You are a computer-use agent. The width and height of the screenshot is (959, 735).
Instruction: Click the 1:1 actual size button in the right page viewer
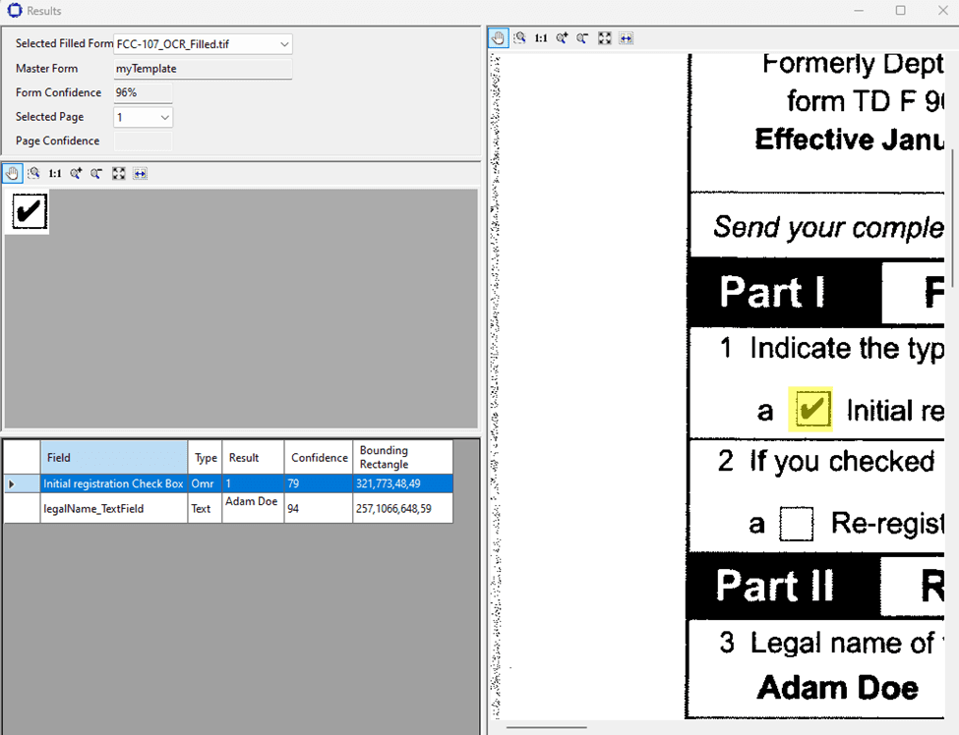click(541, 38)
